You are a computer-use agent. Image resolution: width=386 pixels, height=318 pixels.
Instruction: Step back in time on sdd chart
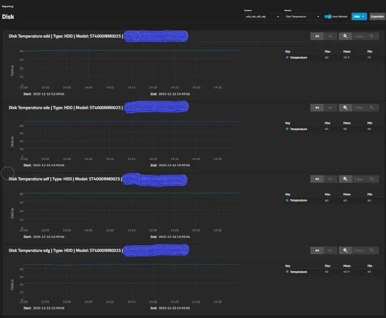tap(317, 36)
